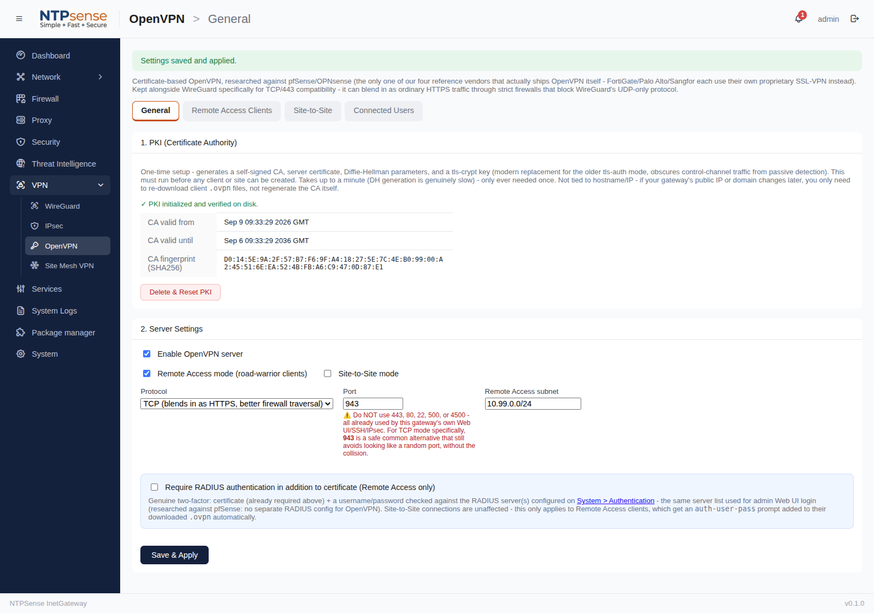874x614 pixels.
Task: Click the Firewall brick icon
Action: (21, 99)
